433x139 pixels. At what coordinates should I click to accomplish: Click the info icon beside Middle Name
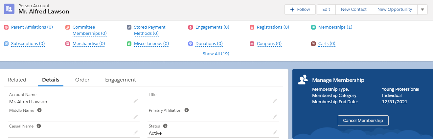click(39, 110)
